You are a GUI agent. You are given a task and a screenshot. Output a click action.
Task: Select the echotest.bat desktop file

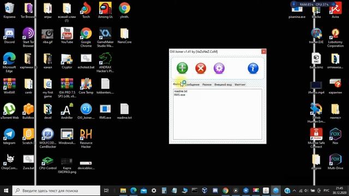coord(86,61)
